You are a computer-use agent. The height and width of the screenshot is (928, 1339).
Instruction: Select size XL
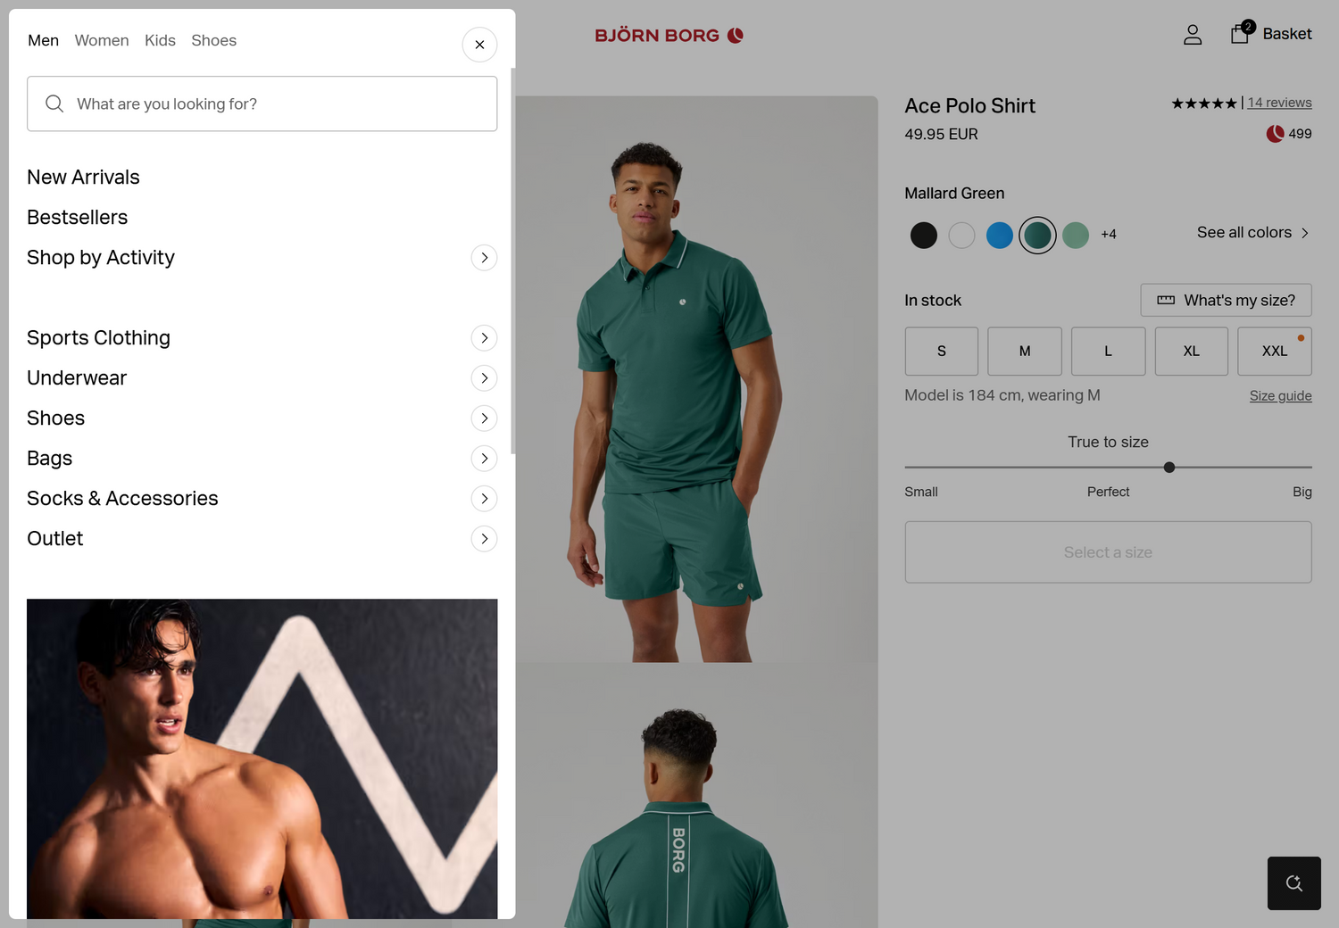1192,351
